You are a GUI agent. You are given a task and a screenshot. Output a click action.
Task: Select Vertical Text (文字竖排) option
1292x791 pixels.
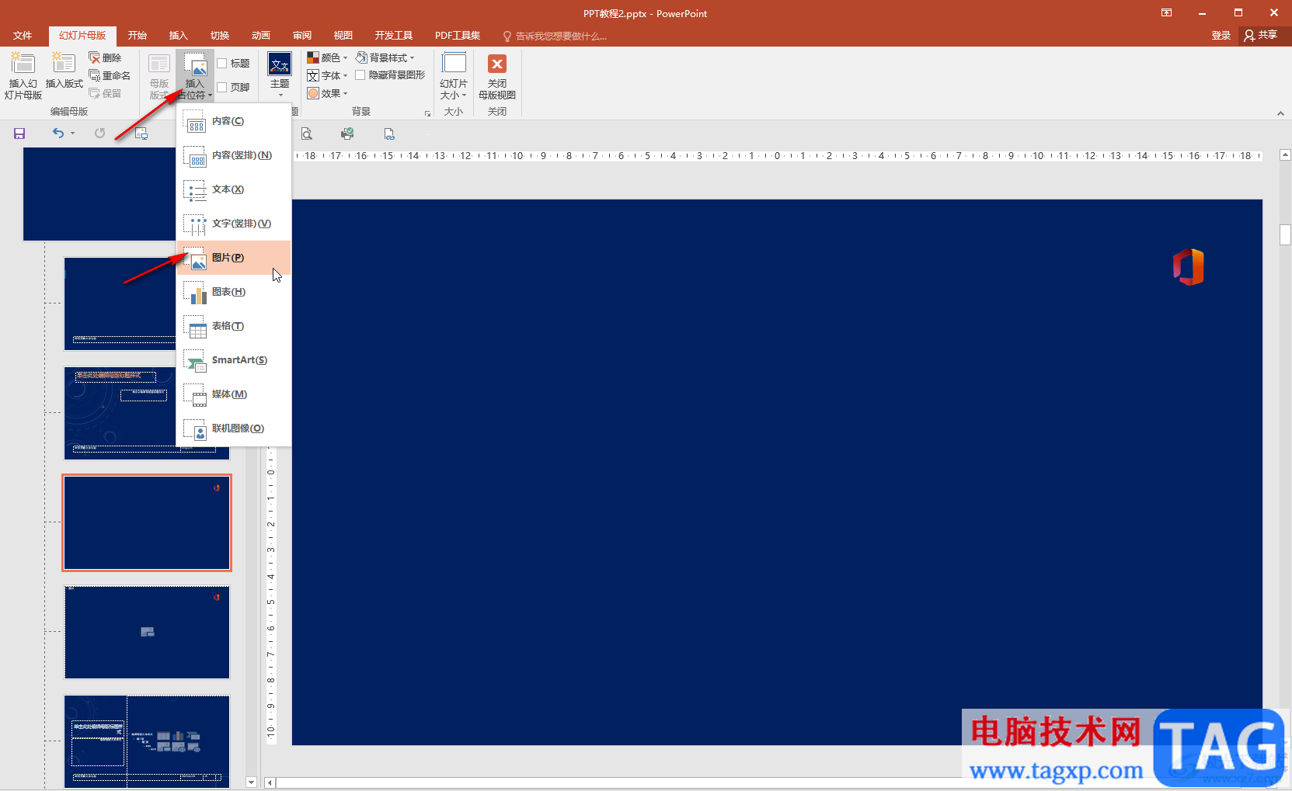click(x=234, y=224)
